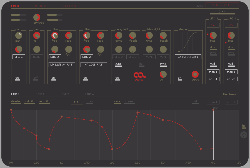
Task: Click the shaper curve knob
Action: pyautogui.click(x=195, y=74)
